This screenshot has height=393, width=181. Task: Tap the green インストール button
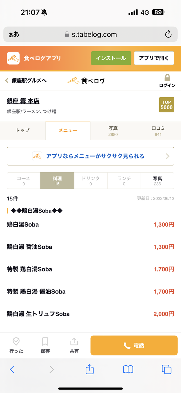[111, 58]
